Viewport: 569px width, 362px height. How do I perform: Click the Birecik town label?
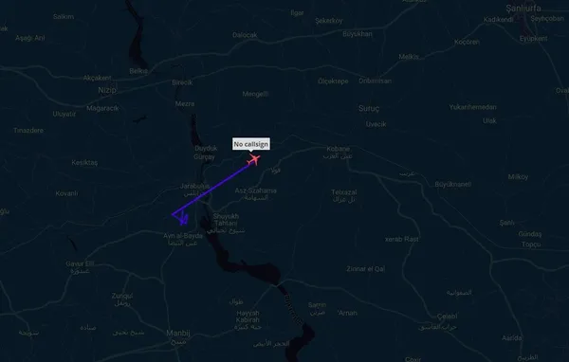tap(182, 82)
